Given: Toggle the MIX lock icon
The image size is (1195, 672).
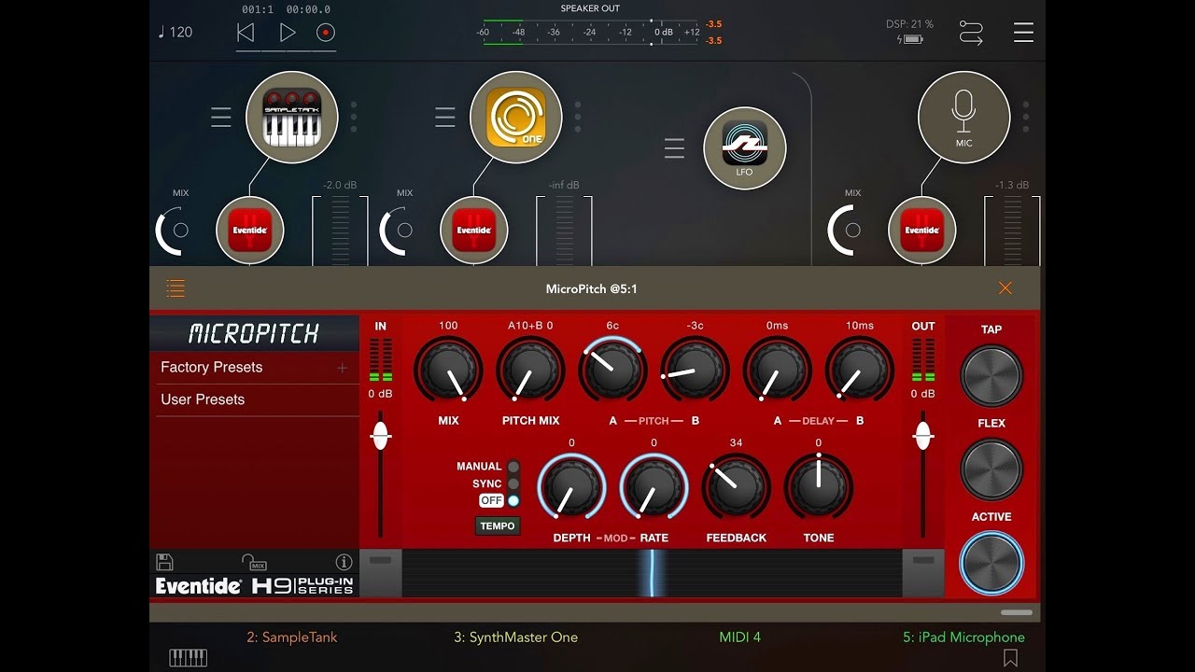Looking at the screenshot, I should pyautogui.click(x=254, y=562).
